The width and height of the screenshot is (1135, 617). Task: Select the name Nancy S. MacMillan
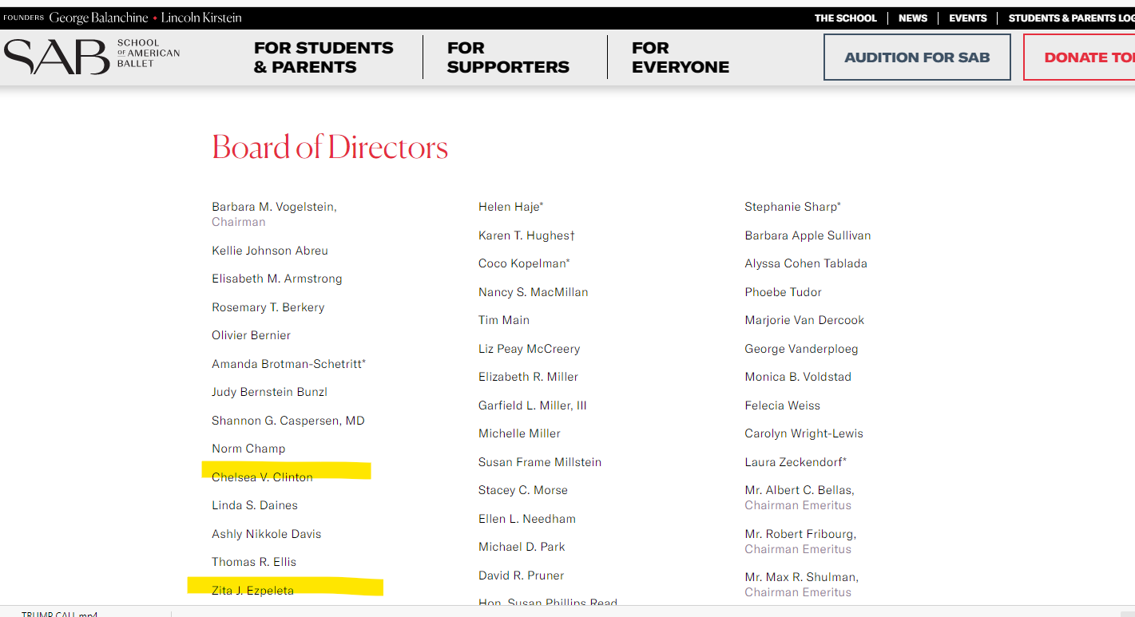534,292
